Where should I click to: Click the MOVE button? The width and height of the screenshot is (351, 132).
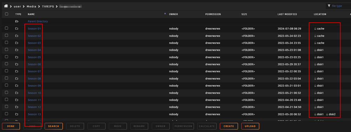118,126
